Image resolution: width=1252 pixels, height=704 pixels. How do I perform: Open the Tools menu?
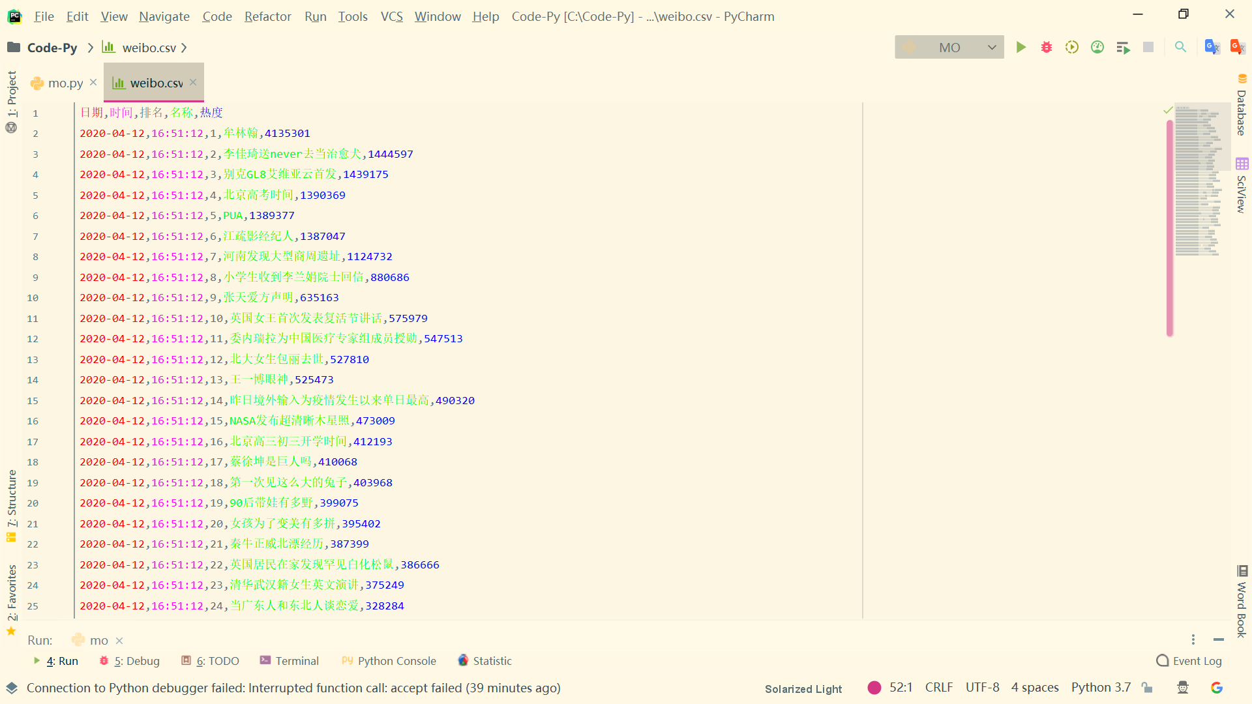(x=353, y=16)
